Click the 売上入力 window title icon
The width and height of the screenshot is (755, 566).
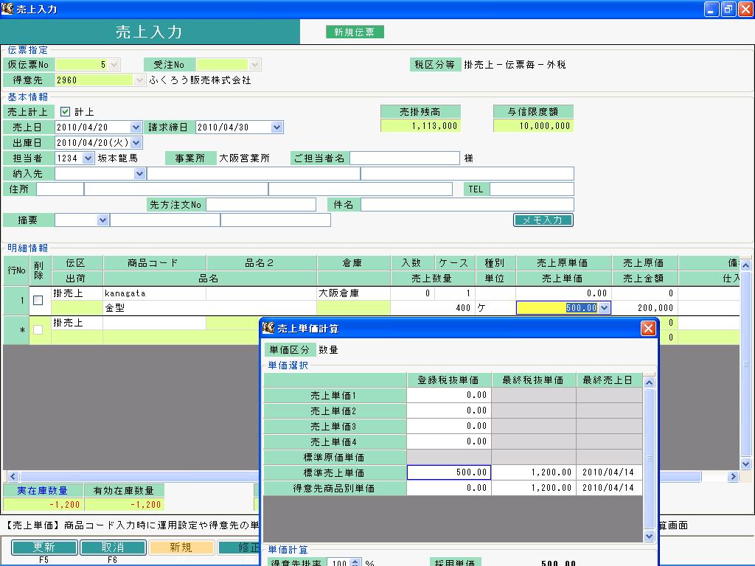[x=7, y=8]
